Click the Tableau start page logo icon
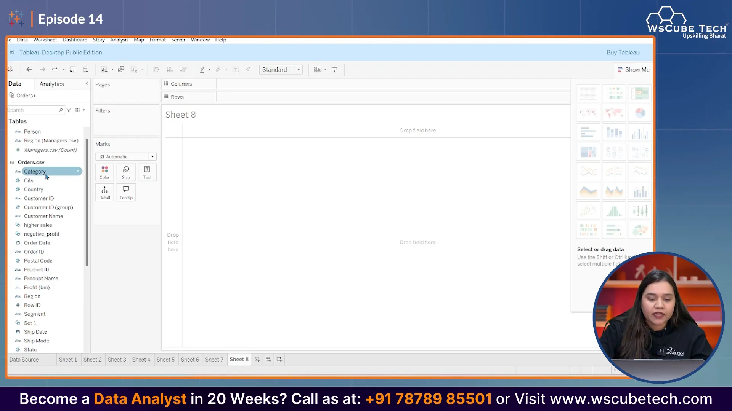 click(x=11, y=69)
